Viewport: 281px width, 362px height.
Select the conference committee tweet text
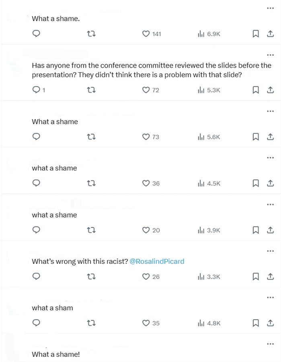pyautogui.click(x=149, y=70)
